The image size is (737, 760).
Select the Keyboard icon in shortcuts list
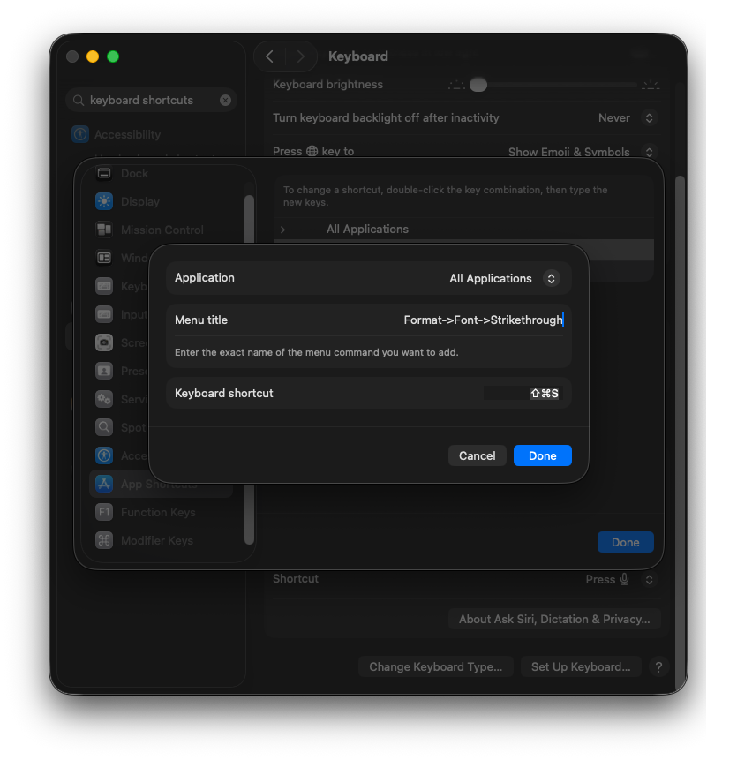(104, 286)
